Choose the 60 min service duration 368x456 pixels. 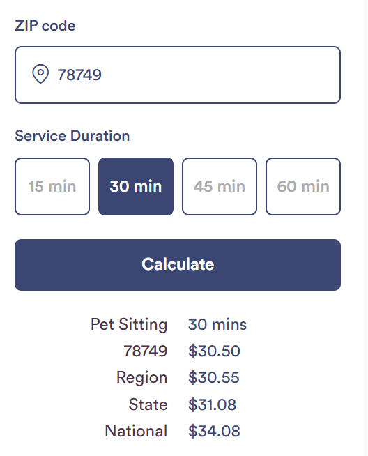tap(303, 186)
